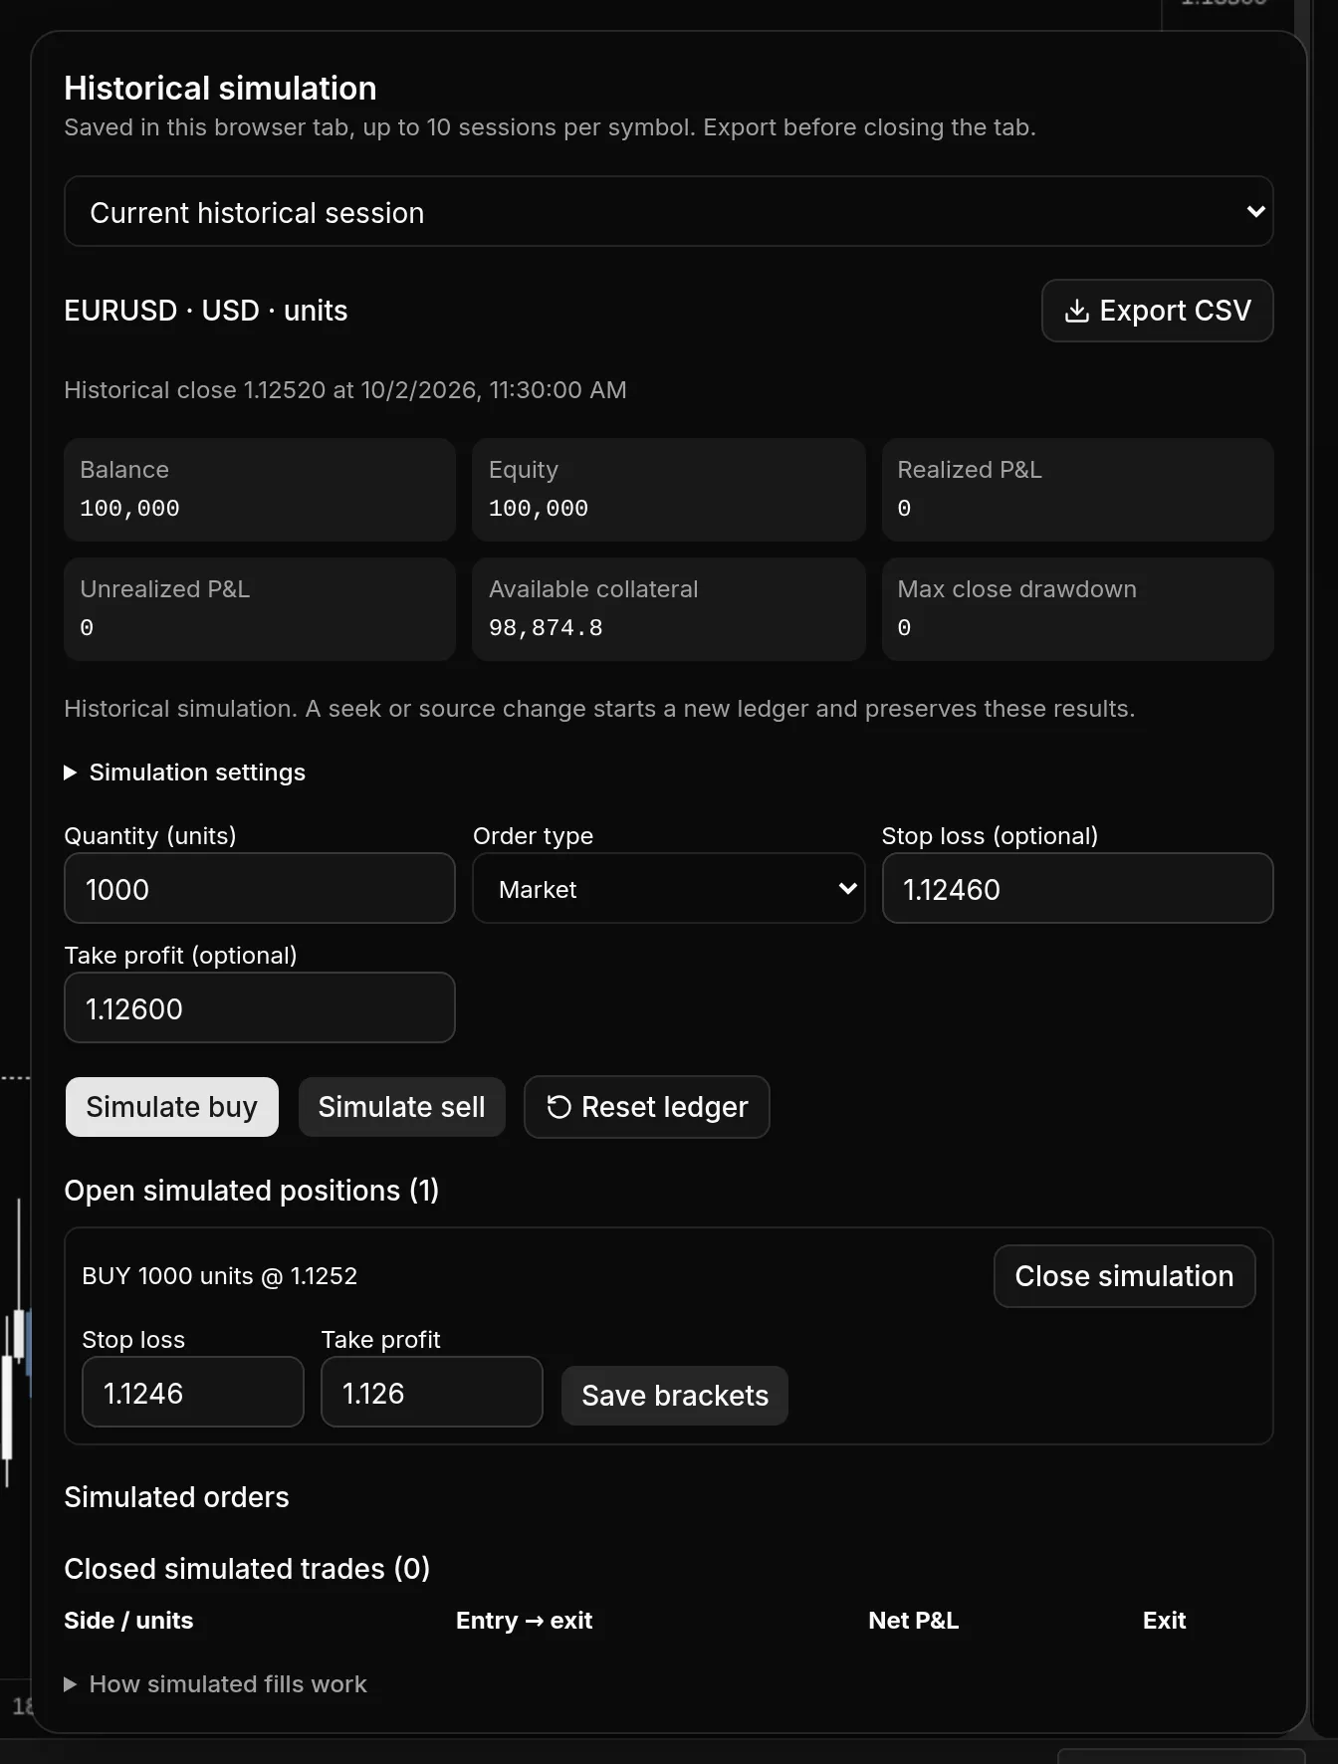
Task: Click the Stop loss (optional) field showing 1.12460
Action: pos(1077,888)
